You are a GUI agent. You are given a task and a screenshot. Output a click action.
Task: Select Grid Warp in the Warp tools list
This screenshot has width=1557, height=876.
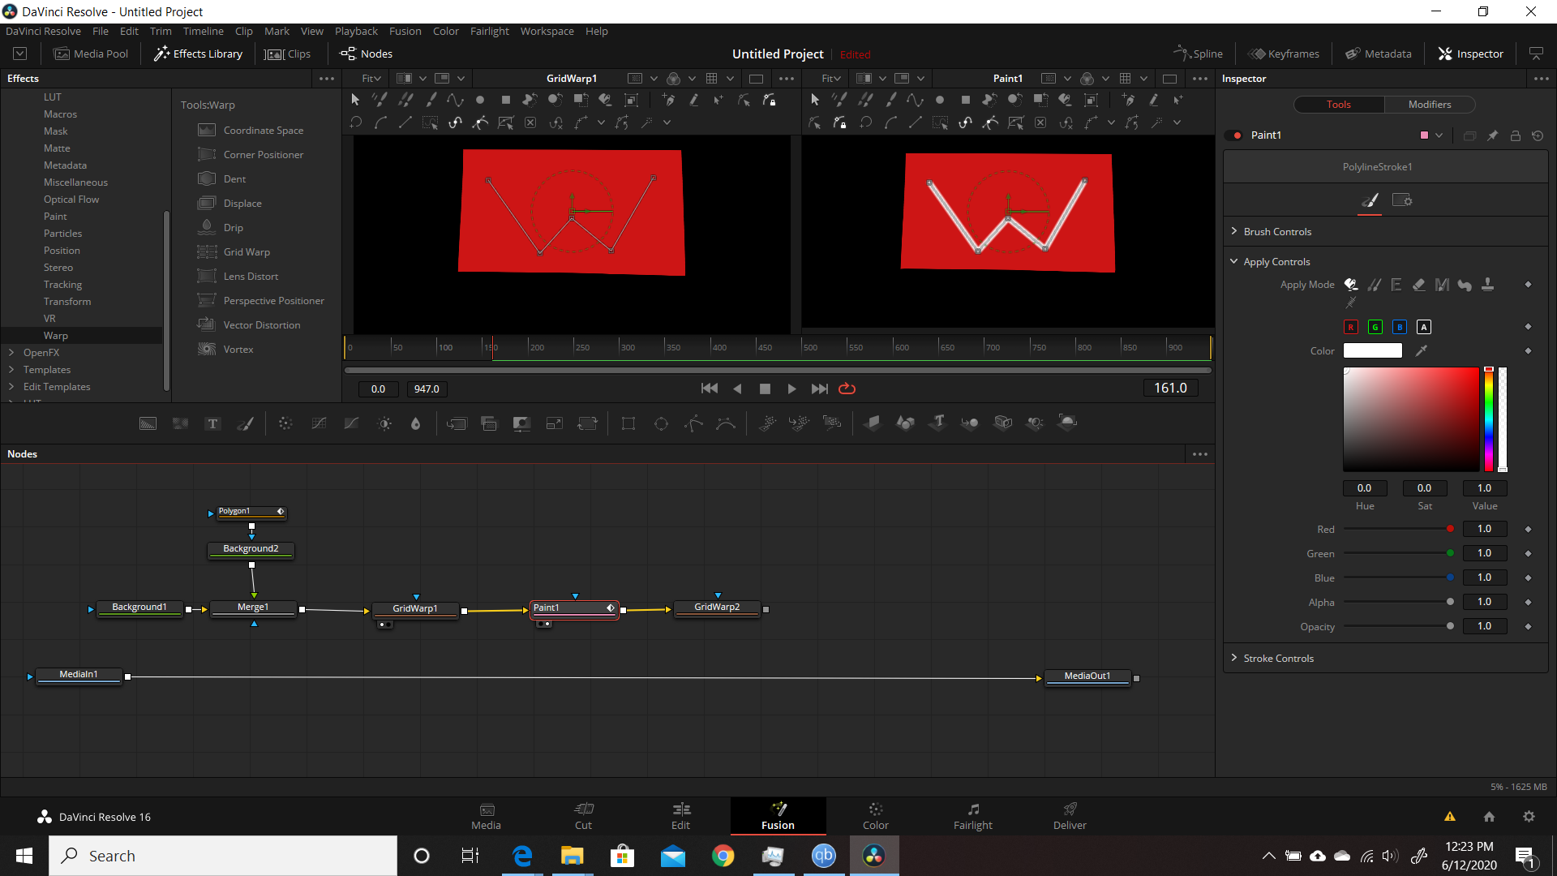(247, 252)
